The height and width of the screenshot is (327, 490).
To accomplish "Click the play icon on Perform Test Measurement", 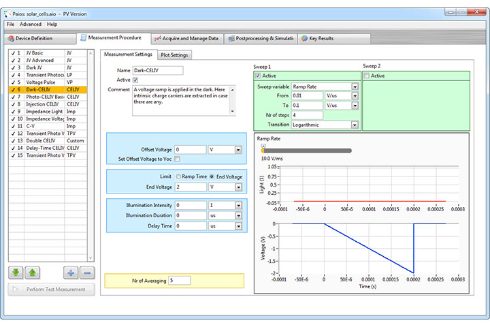I will [15, 289].
